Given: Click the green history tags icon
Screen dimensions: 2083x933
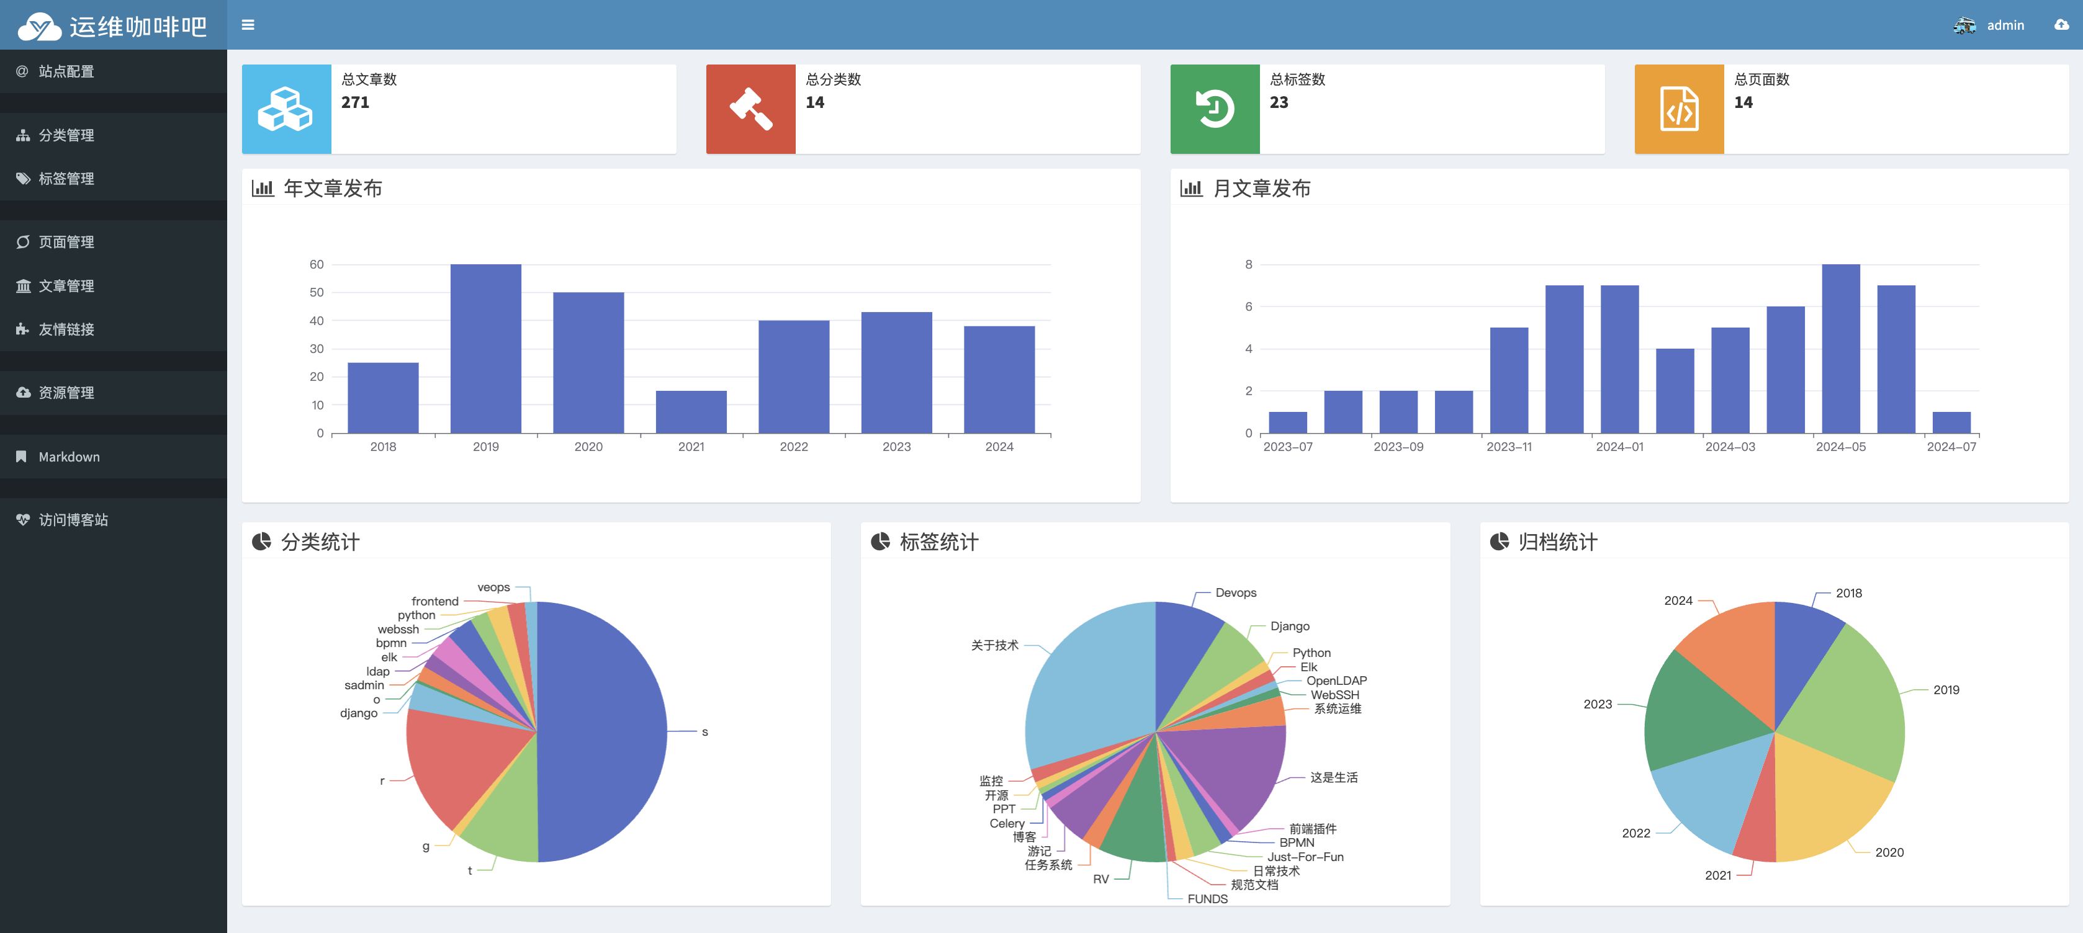Looking at the screenshot, I should point(1215,109).
